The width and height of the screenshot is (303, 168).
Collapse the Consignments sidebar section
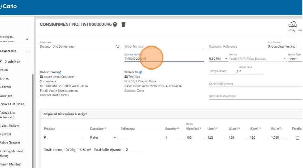[x=28, y=51]
